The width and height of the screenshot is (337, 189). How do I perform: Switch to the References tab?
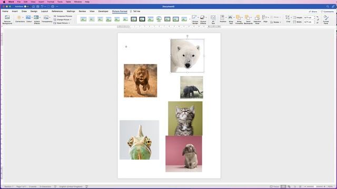pos(57,11)
